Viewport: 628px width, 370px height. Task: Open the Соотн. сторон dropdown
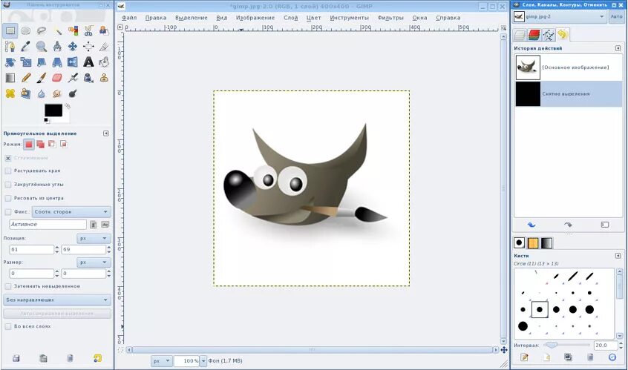(x=71, y=211)
